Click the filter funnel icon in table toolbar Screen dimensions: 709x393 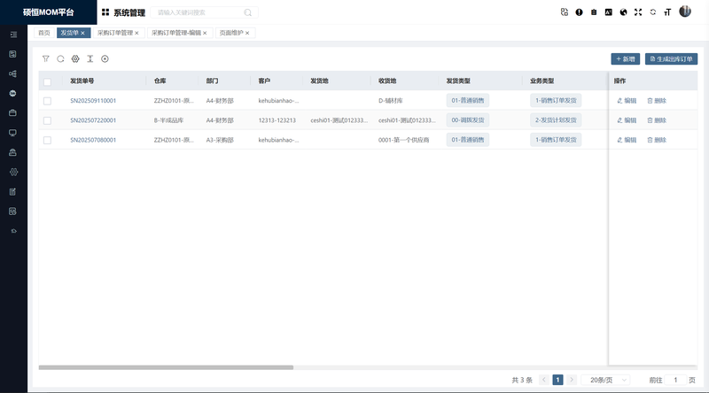point(46,58)
